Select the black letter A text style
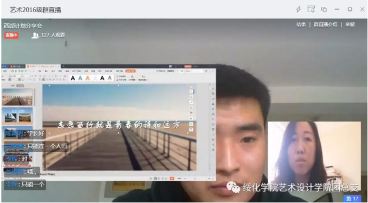 (x=73, y=78)
